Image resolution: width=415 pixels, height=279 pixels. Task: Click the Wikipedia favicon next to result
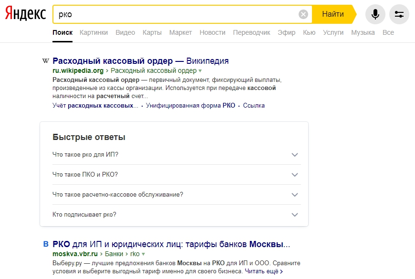(x=46, y=61)
